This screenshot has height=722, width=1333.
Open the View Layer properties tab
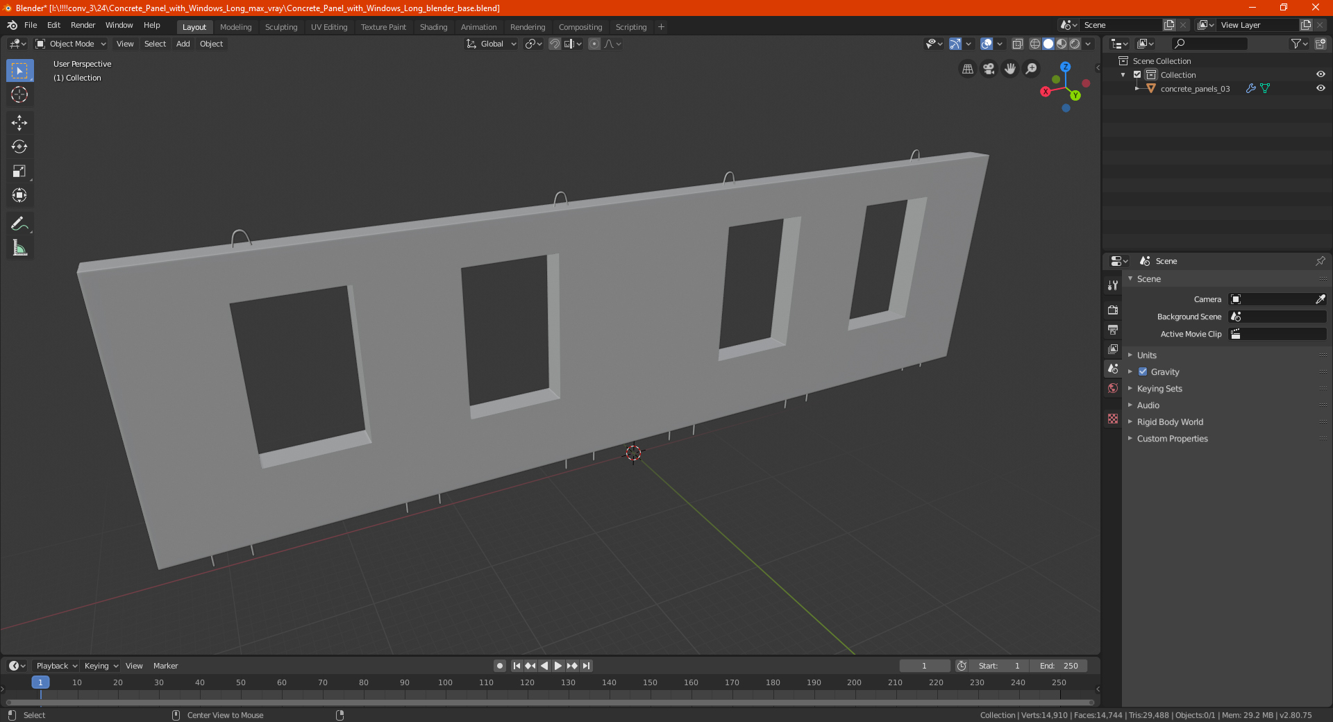click(1113, 349)
